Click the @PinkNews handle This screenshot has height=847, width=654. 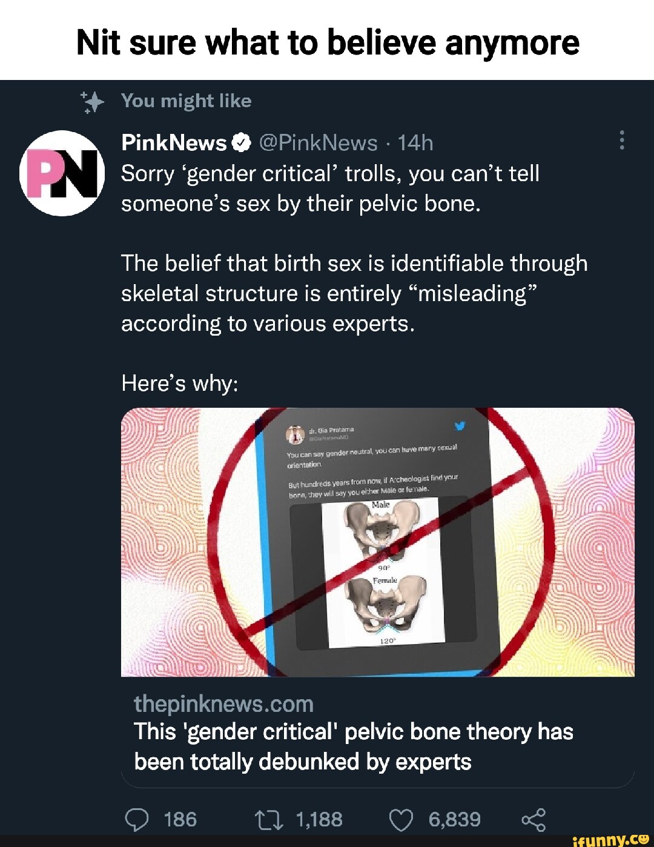319,143
